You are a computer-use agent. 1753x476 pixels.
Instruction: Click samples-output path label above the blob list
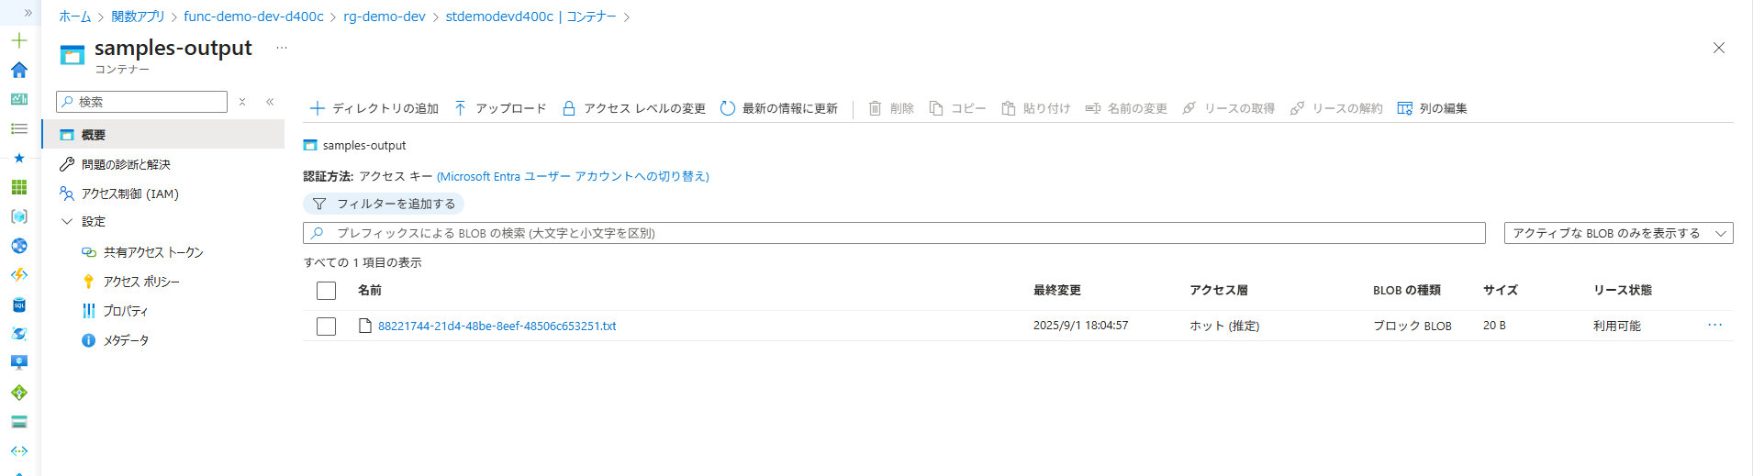[x=363, y=145]
